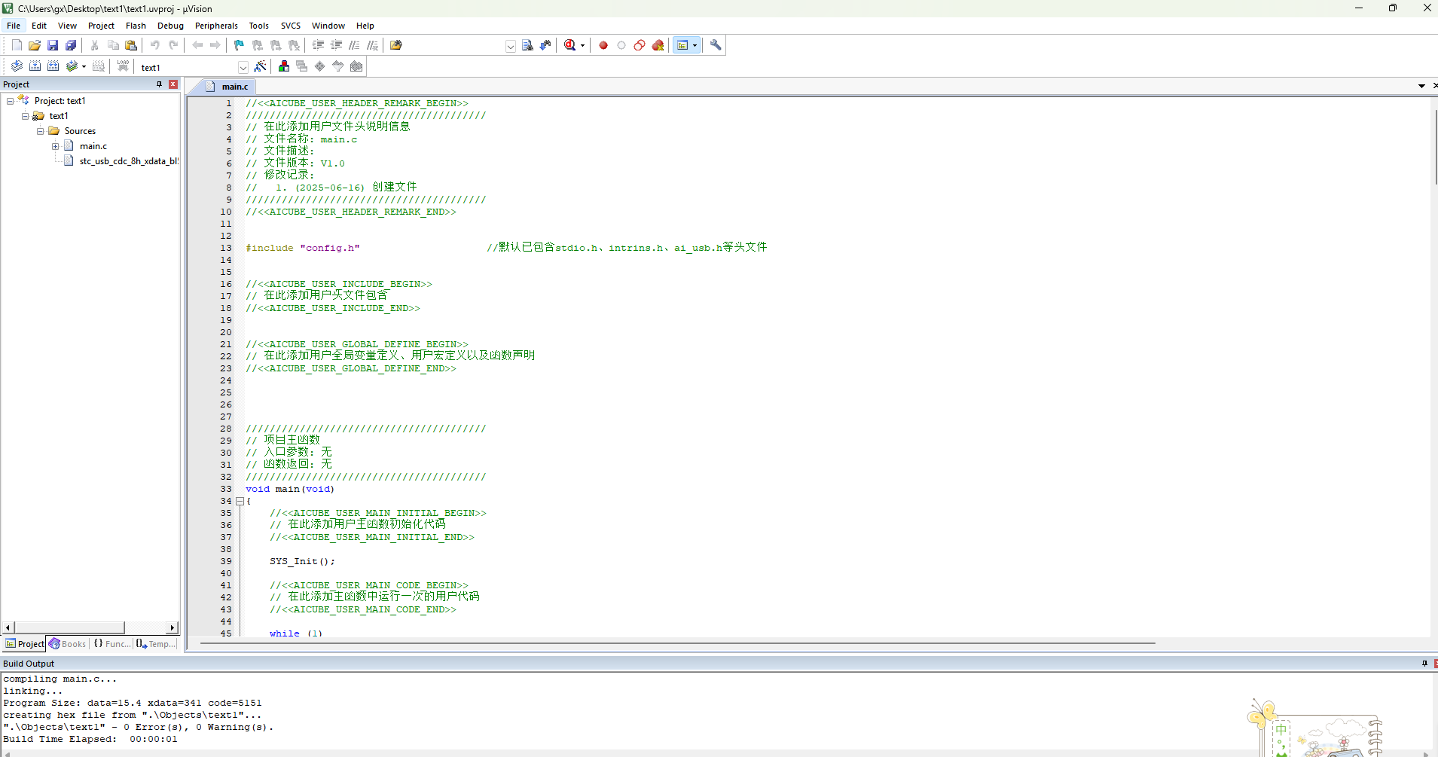Viewport: 1438px width, 757px height.
Task: Open the Peripherals menu
Action: tap(216, 26)
